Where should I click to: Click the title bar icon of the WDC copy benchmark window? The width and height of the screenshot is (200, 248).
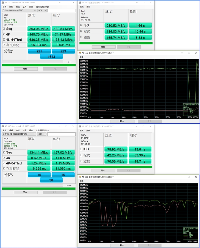click(x=80, y=126)
